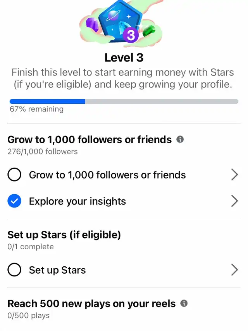This screenshot has width=248, height=331.
Task: Tap the green gem in illustration
Action: click(149, 31)
